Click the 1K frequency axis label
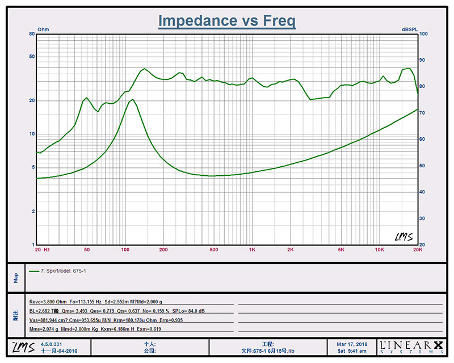 pyautogui.click(x=252, y=250)
